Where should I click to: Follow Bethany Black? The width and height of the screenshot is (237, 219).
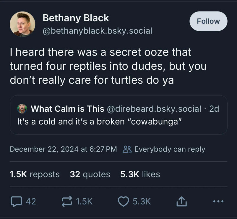(208, 21)
